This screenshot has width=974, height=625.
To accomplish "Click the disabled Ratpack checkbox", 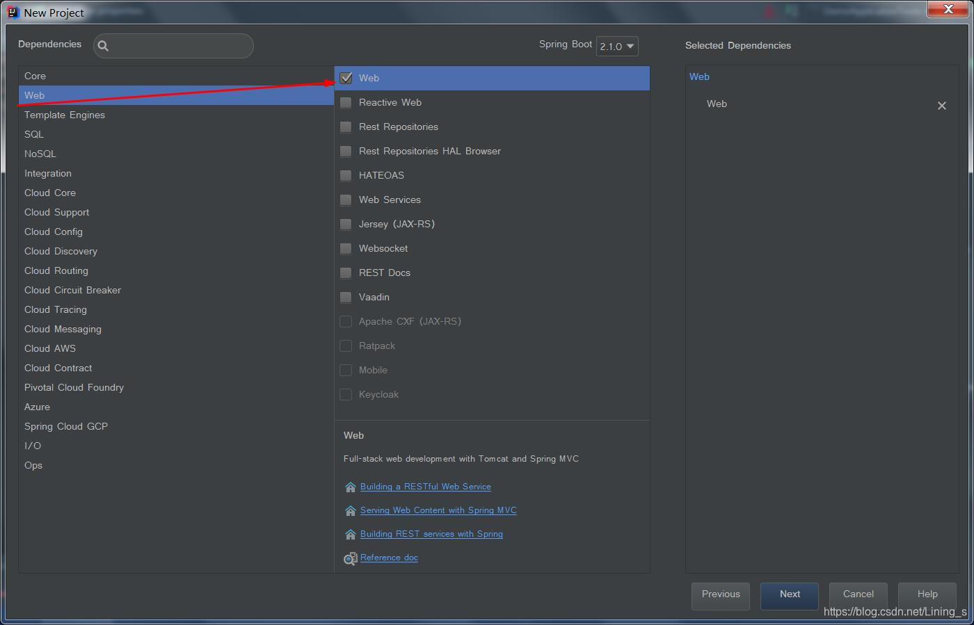I will (x=346, y=346).
